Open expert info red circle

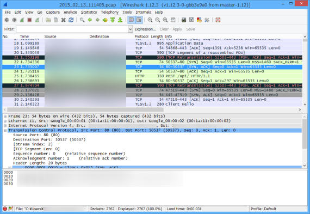[x=5, y=209]
